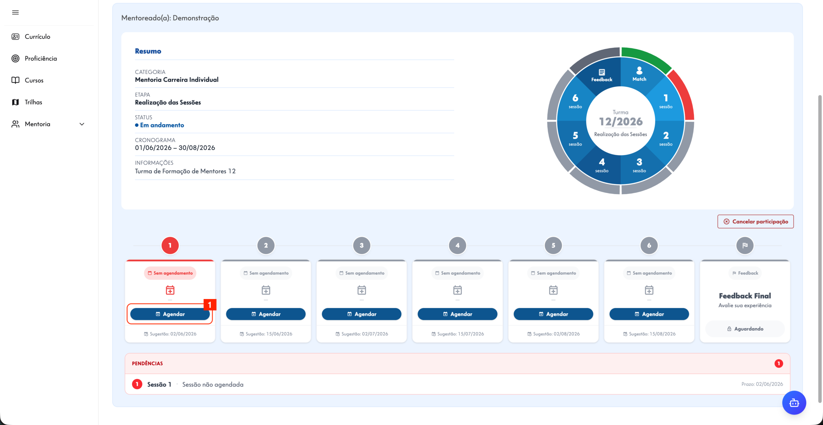Select step 5 circle in timeline
The image size is (823, 425).
pyautogui.click(x=553, y=245)
